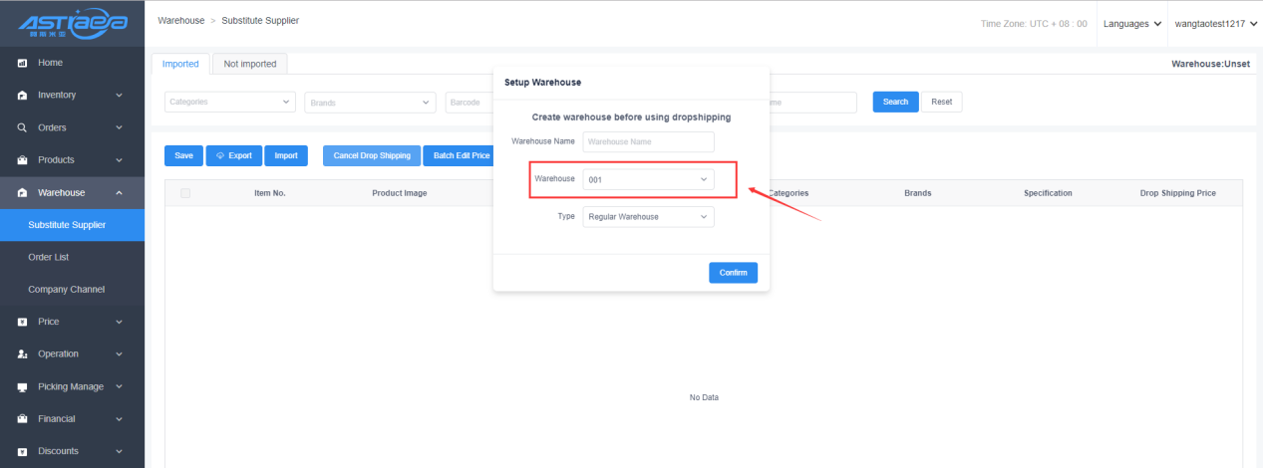This screenshot has height=468, width=1263.
Task: Click the Orders magnifier icon
Action: [22, 127]
